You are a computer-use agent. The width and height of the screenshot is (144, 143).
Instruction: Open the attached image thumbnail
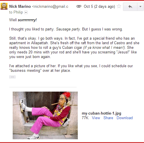point(45,115)
